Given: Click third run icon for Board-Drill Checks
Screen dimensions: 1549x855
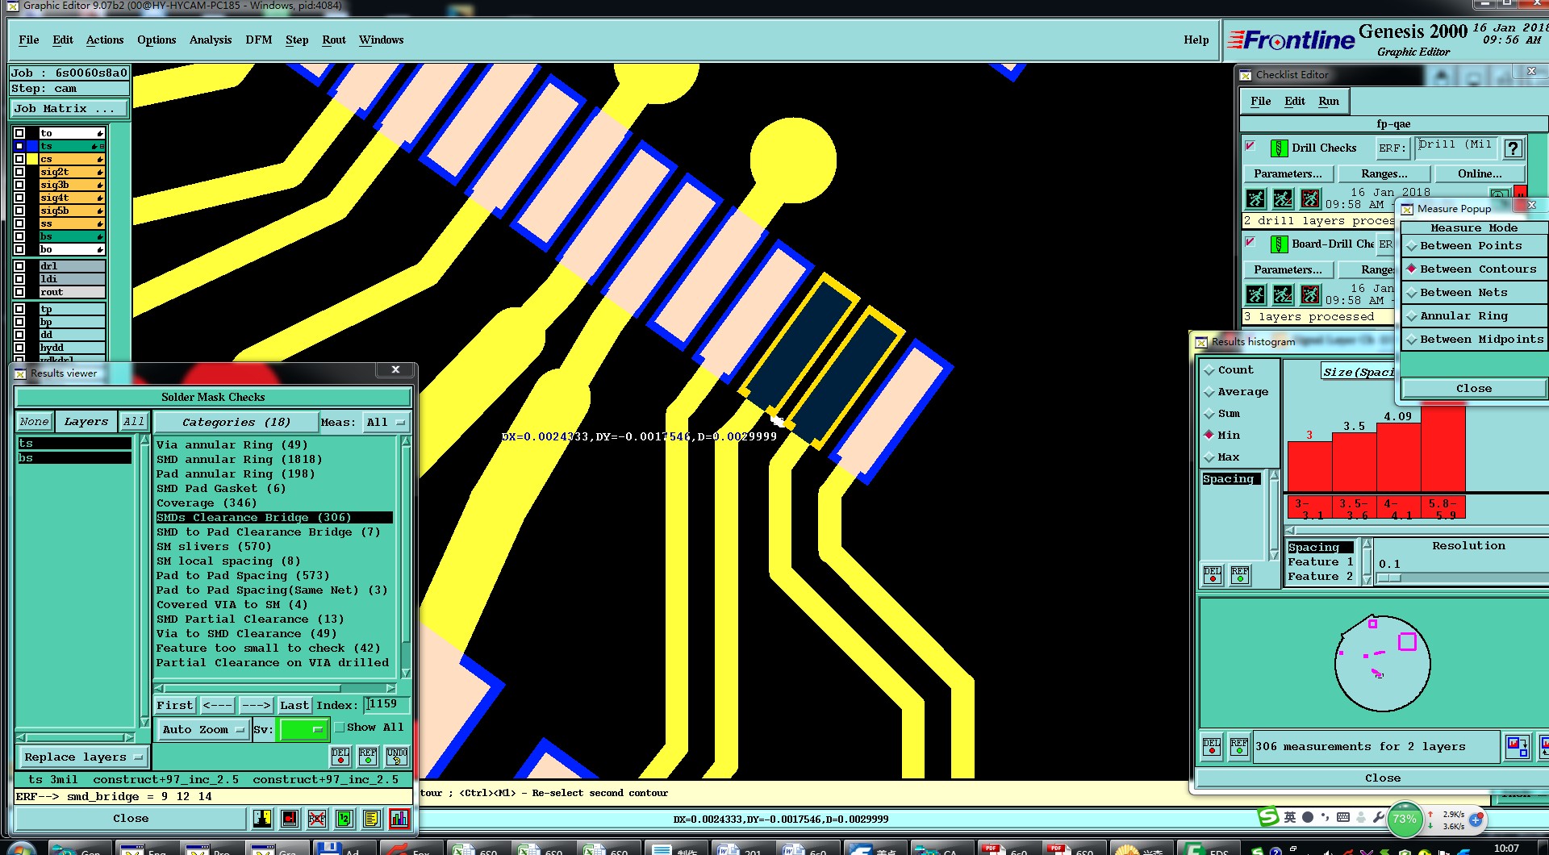Looking at the screenshot, I should [x=1311, y=294].
